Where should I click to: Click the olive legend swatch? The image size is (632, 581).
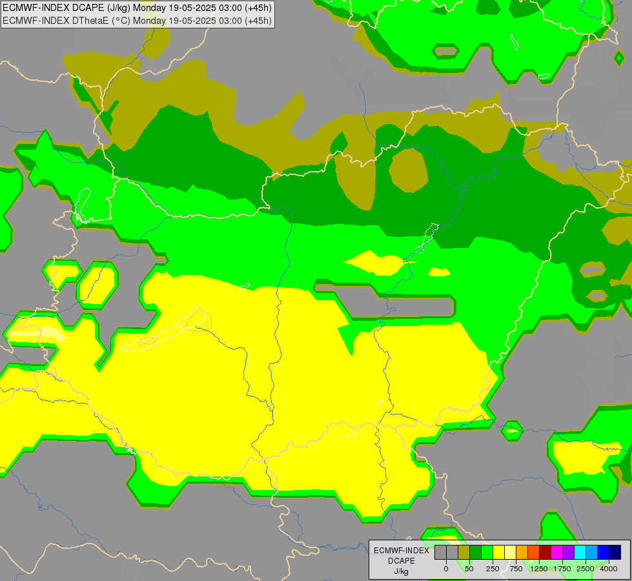[464, 552]
